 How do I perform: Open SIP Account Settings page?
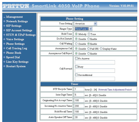19,30
